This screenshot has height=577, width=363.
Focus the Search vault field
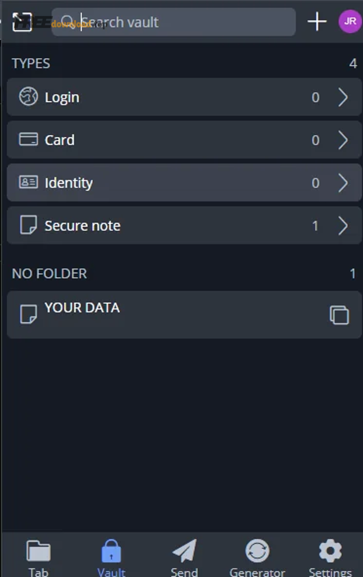[181, 22]
